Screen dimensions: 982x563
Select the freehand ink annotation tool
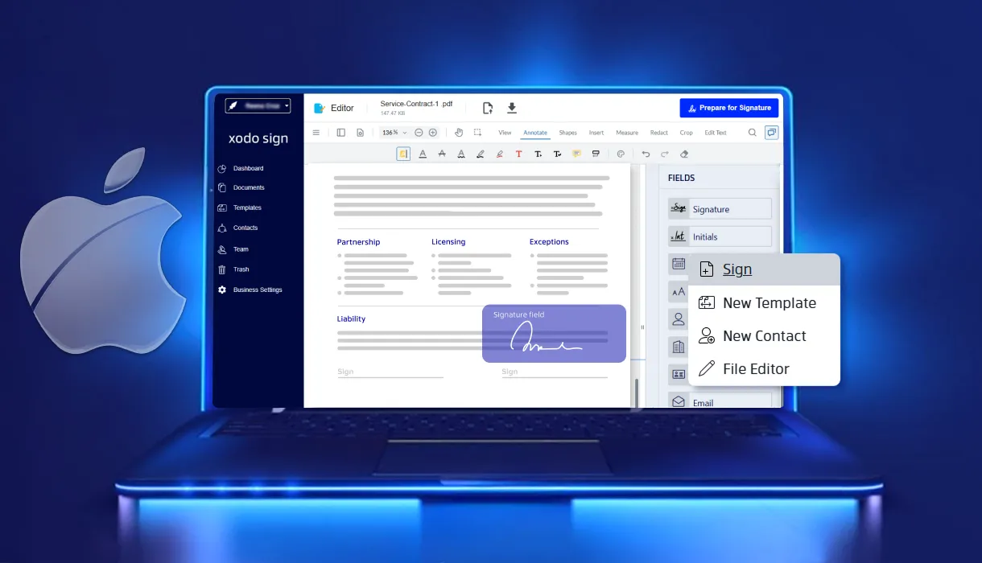[479, 154]
